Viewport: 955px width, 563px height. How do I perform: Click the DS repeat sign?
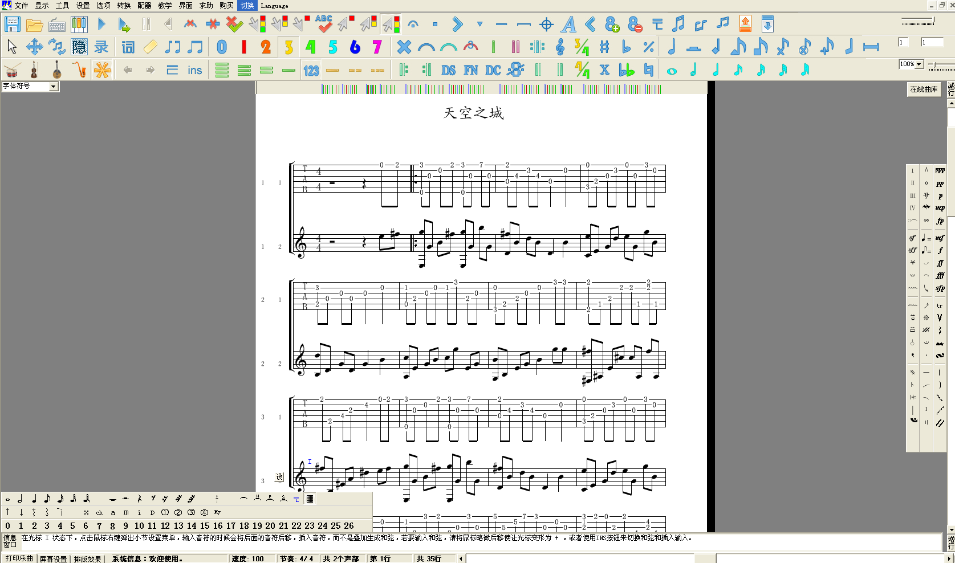(449, 70)
